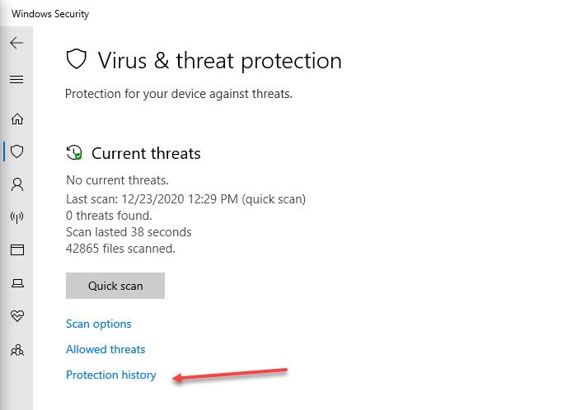
Task: Open the Protection history link
Action: point(110,375)
